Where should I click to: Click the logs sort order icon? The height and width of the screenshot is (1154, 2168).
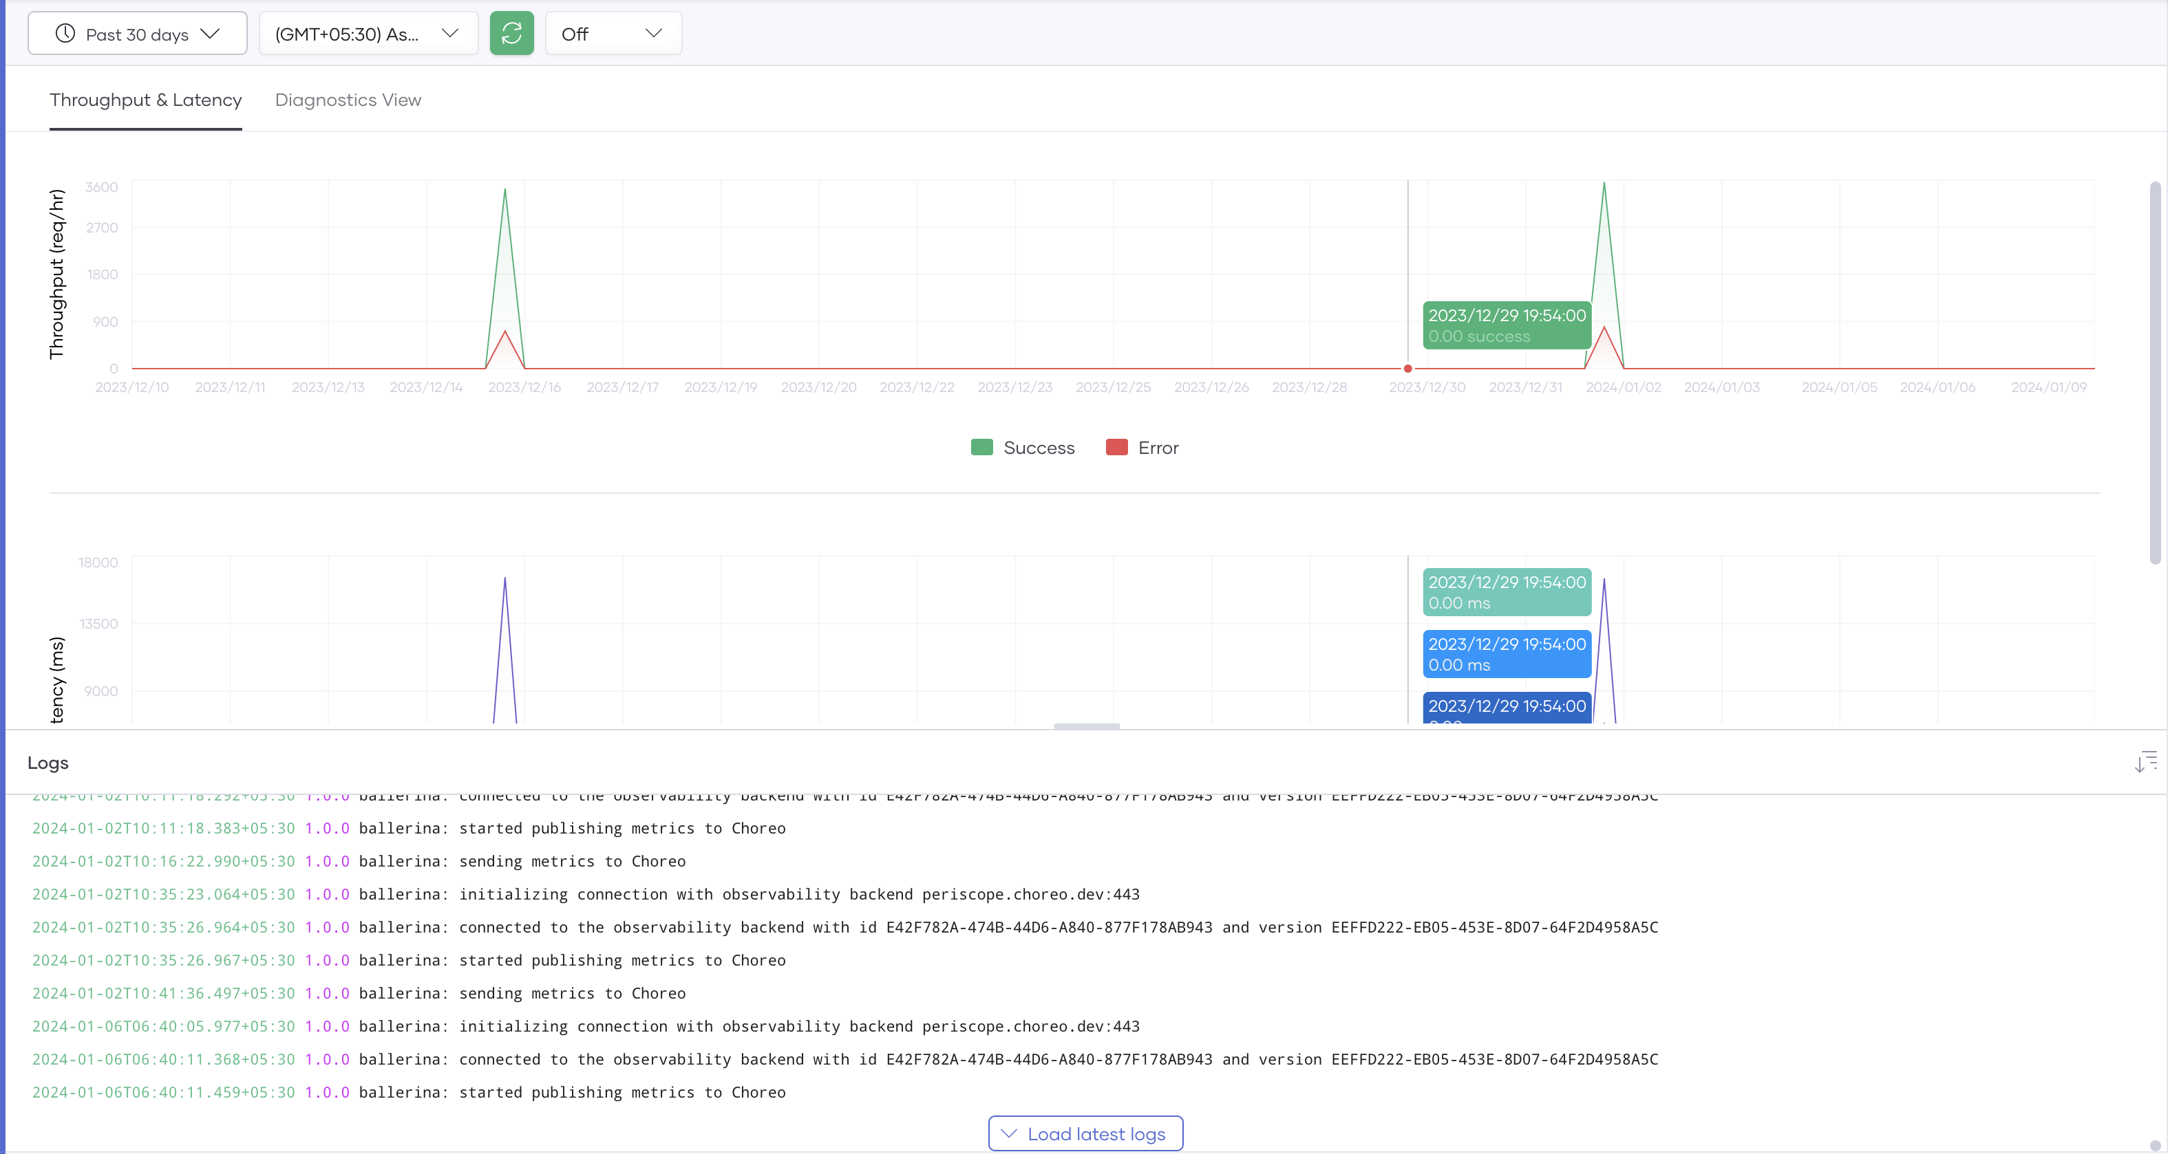tap(2145, 762)
